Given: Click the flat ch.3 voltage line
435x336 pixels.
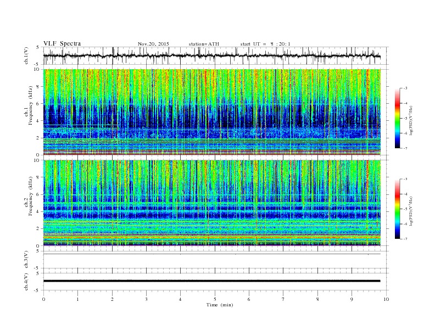Looking at the screenshot, I should [211, 254].
